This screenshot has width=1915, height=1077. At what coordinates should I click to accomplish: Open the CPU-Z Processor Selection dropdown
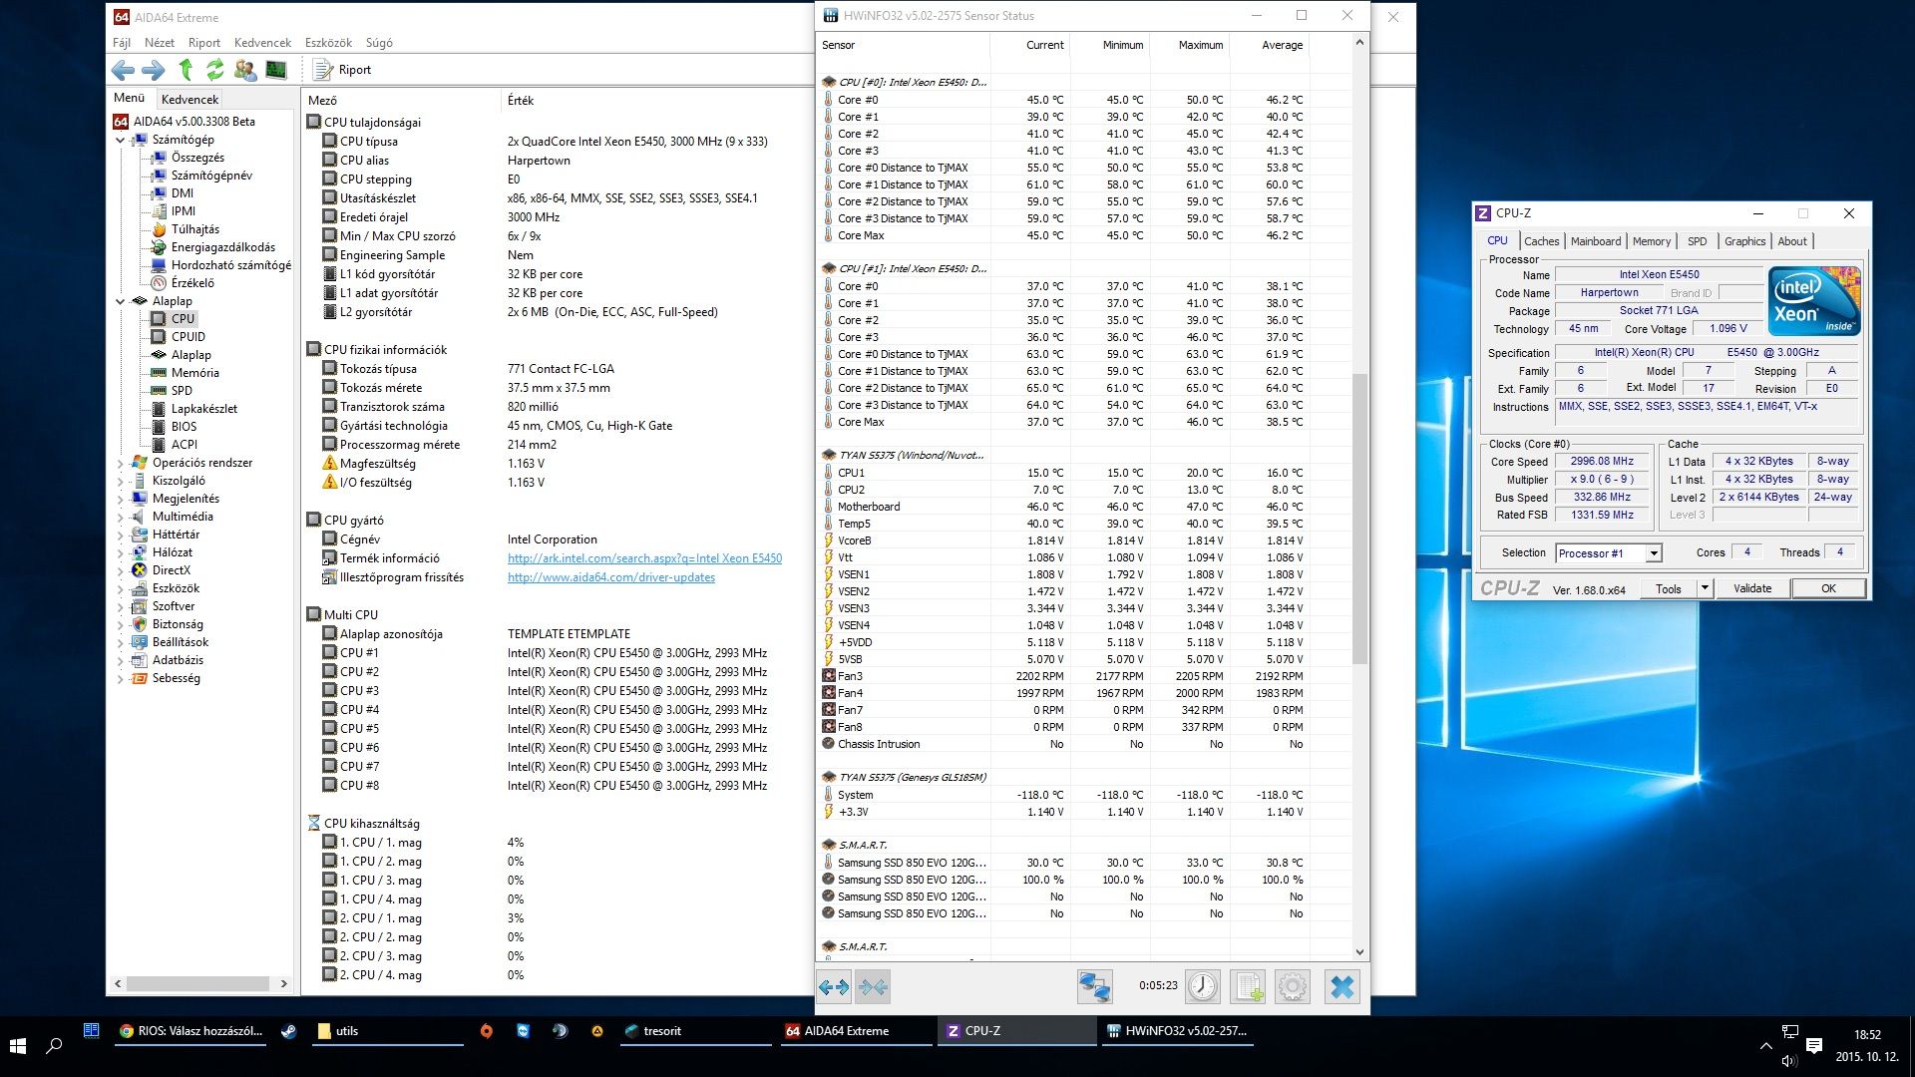[1653, 553]
